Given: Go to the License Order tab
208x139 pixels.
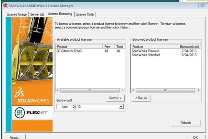Looking at the screenshot, I should 85,14.
